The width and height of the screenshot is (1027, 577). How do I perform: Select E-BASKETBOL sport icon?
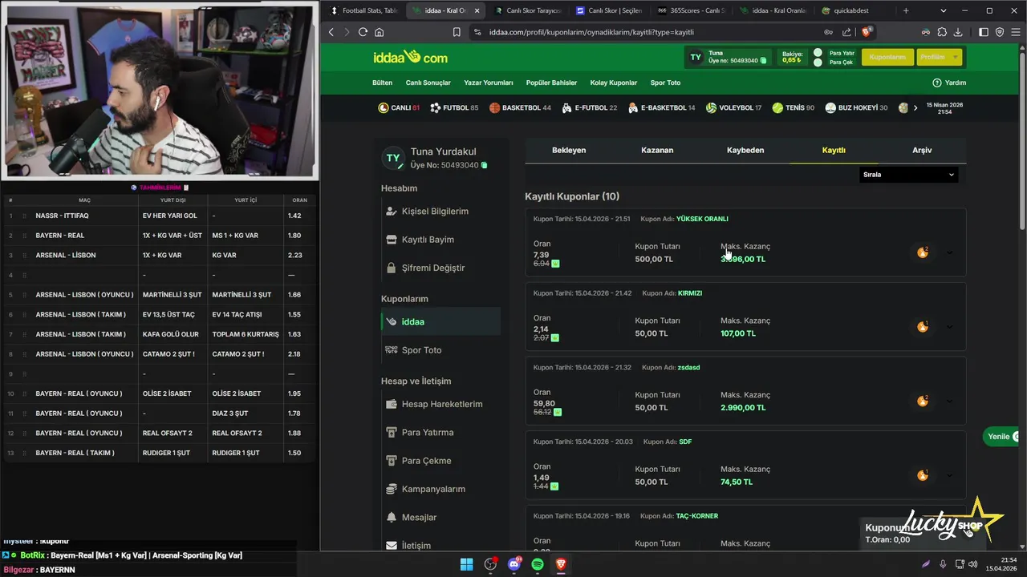pyautogui.click(x=633, y=107)
